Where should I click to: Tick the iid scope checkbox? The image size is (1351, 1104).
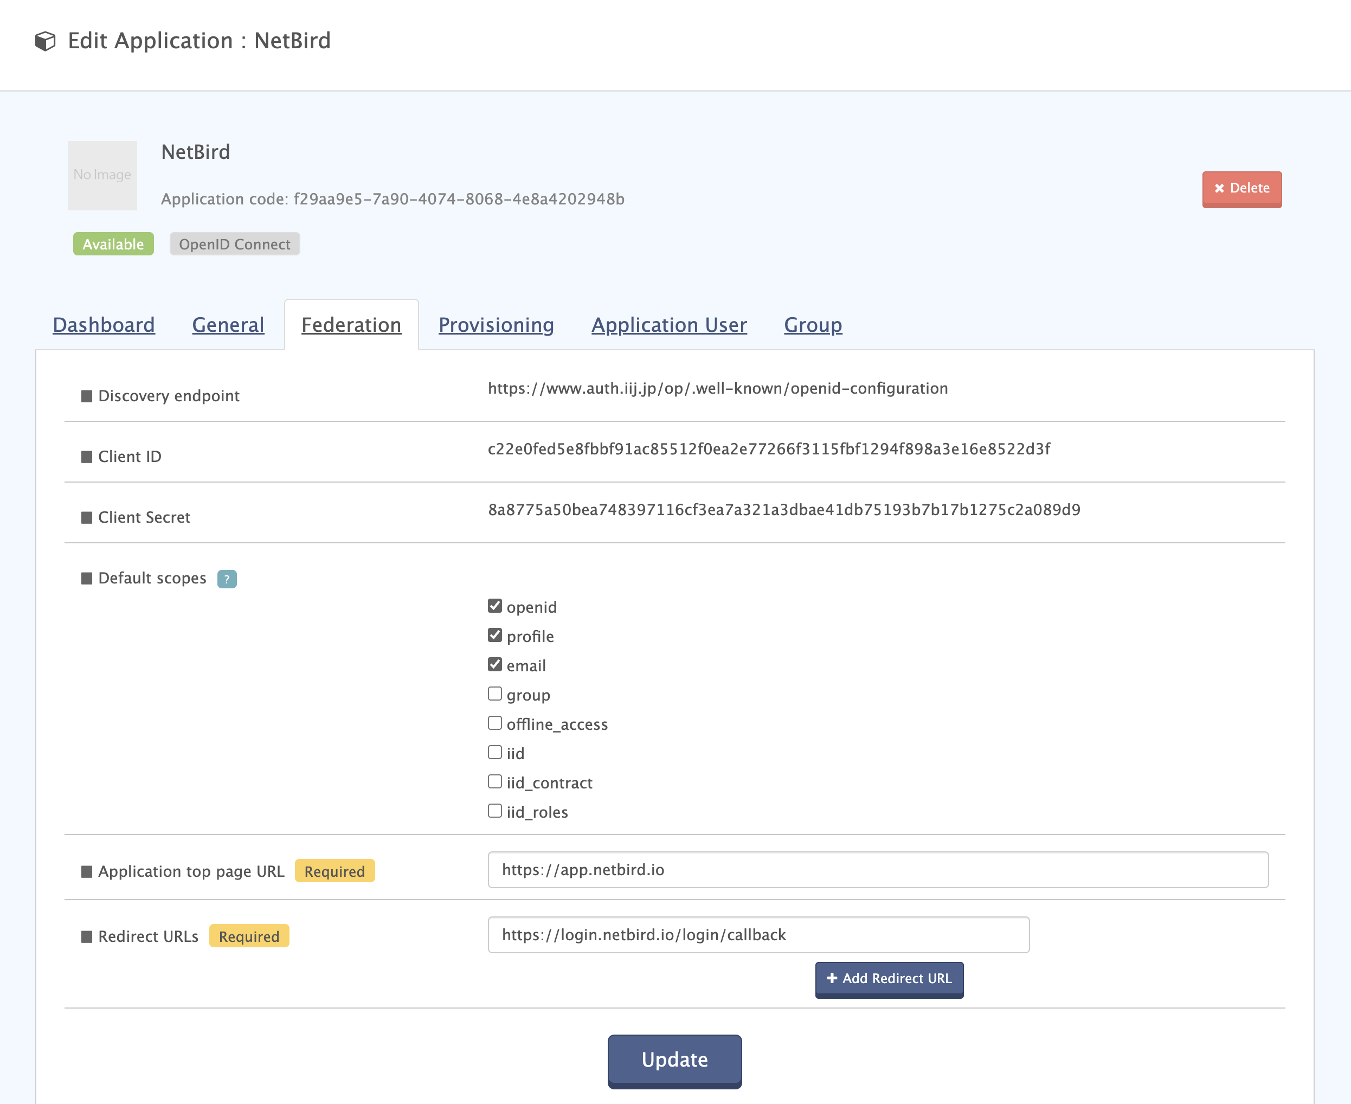(x=494, y=752)
